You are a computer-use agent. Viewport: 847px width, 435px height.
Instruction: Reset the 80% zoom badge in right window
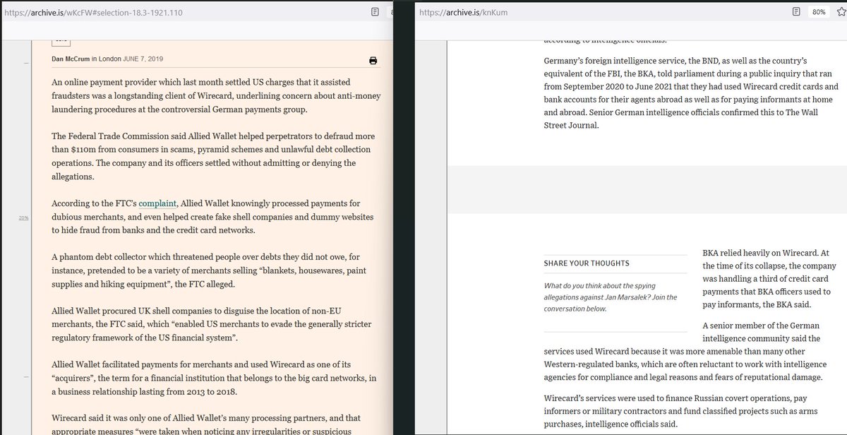[x=819, y=12]
